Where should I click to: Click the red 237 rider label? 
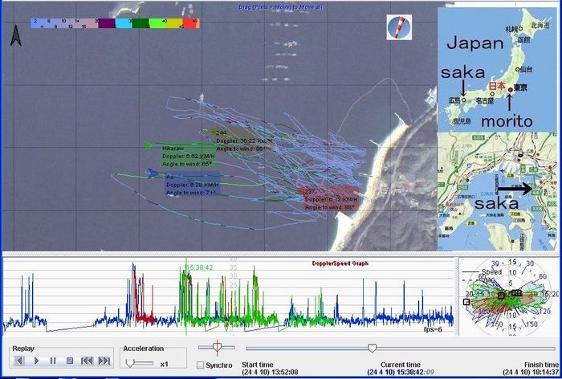click(x=309, y=192)
